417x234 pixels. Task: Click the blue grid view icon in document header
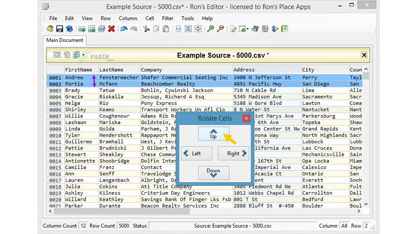(76, 55)
